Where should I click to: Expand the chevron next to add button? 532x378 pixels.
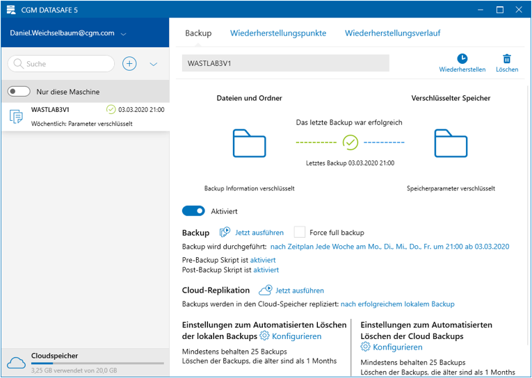pyautogui.click(x=154, y=64)
